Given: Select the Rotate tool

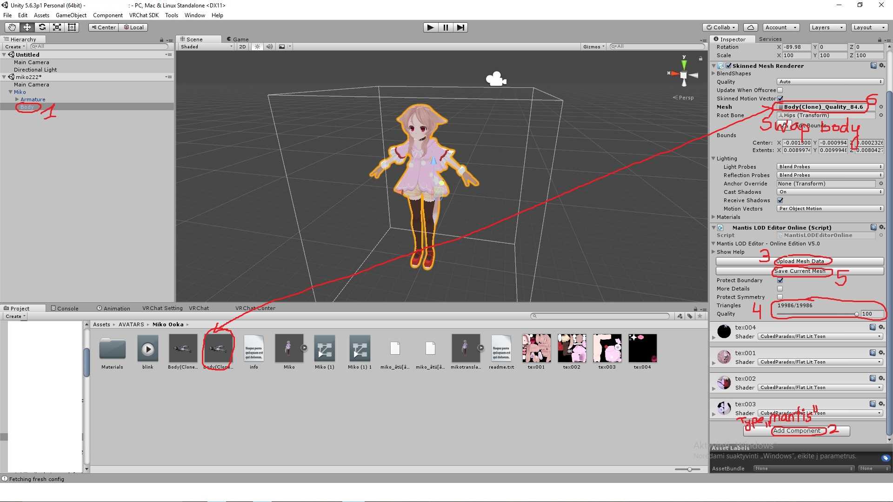Looking at the screenshot, I should point(42,27).
